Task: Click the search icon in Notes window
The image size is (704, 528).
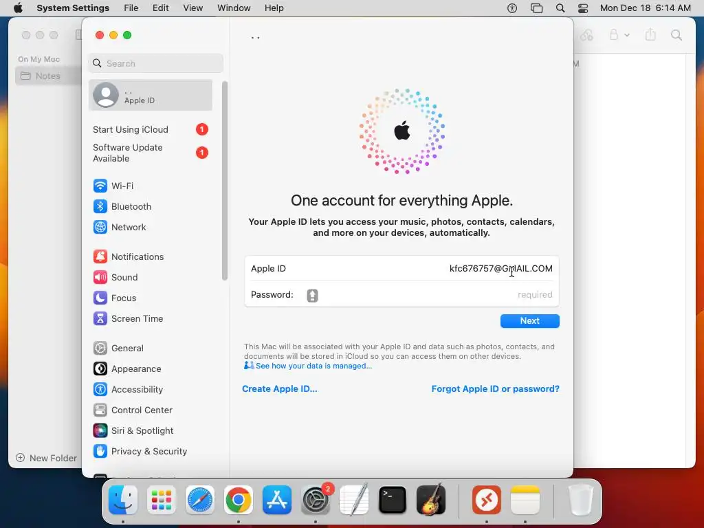Action: pyautogui.click(x=676, y=35)
